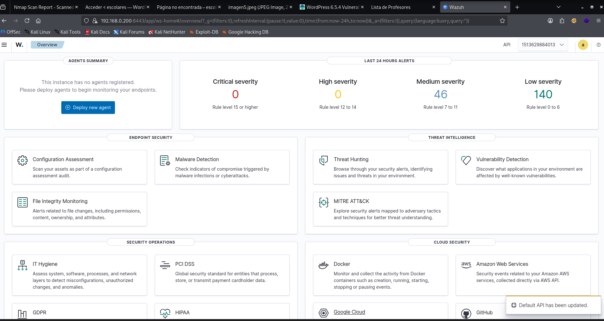
Task: Open the Kali Tools bookmark
Action: (67, 32)
